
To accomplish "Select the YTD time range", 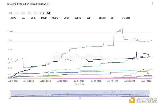I will pyautogui.click(x=42, y=13).
